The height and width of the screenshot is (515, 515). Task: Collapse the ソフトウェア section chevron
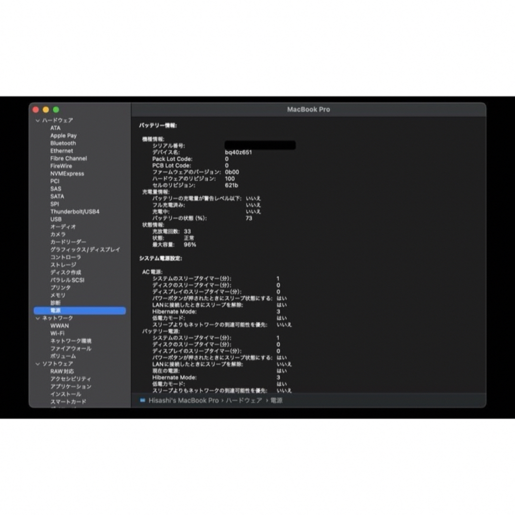coord(38,364)
